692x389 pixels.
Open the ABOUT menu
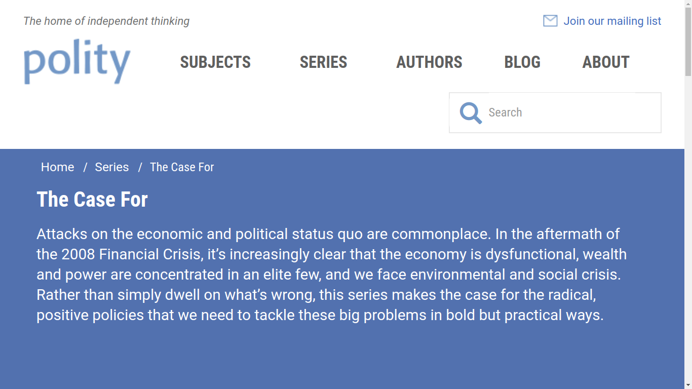pyautogui.click(x=606, y=62)
